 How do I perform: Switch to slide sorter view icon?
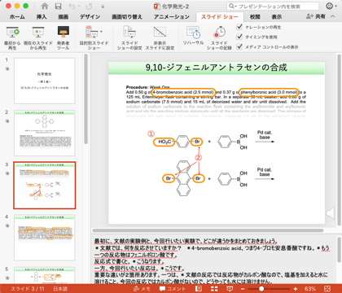(214, 289)
